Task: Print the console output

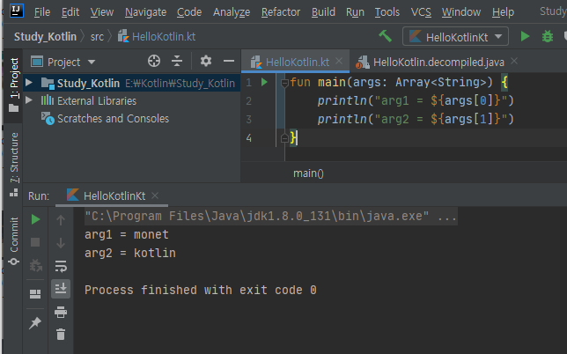Action: point(61,312)
